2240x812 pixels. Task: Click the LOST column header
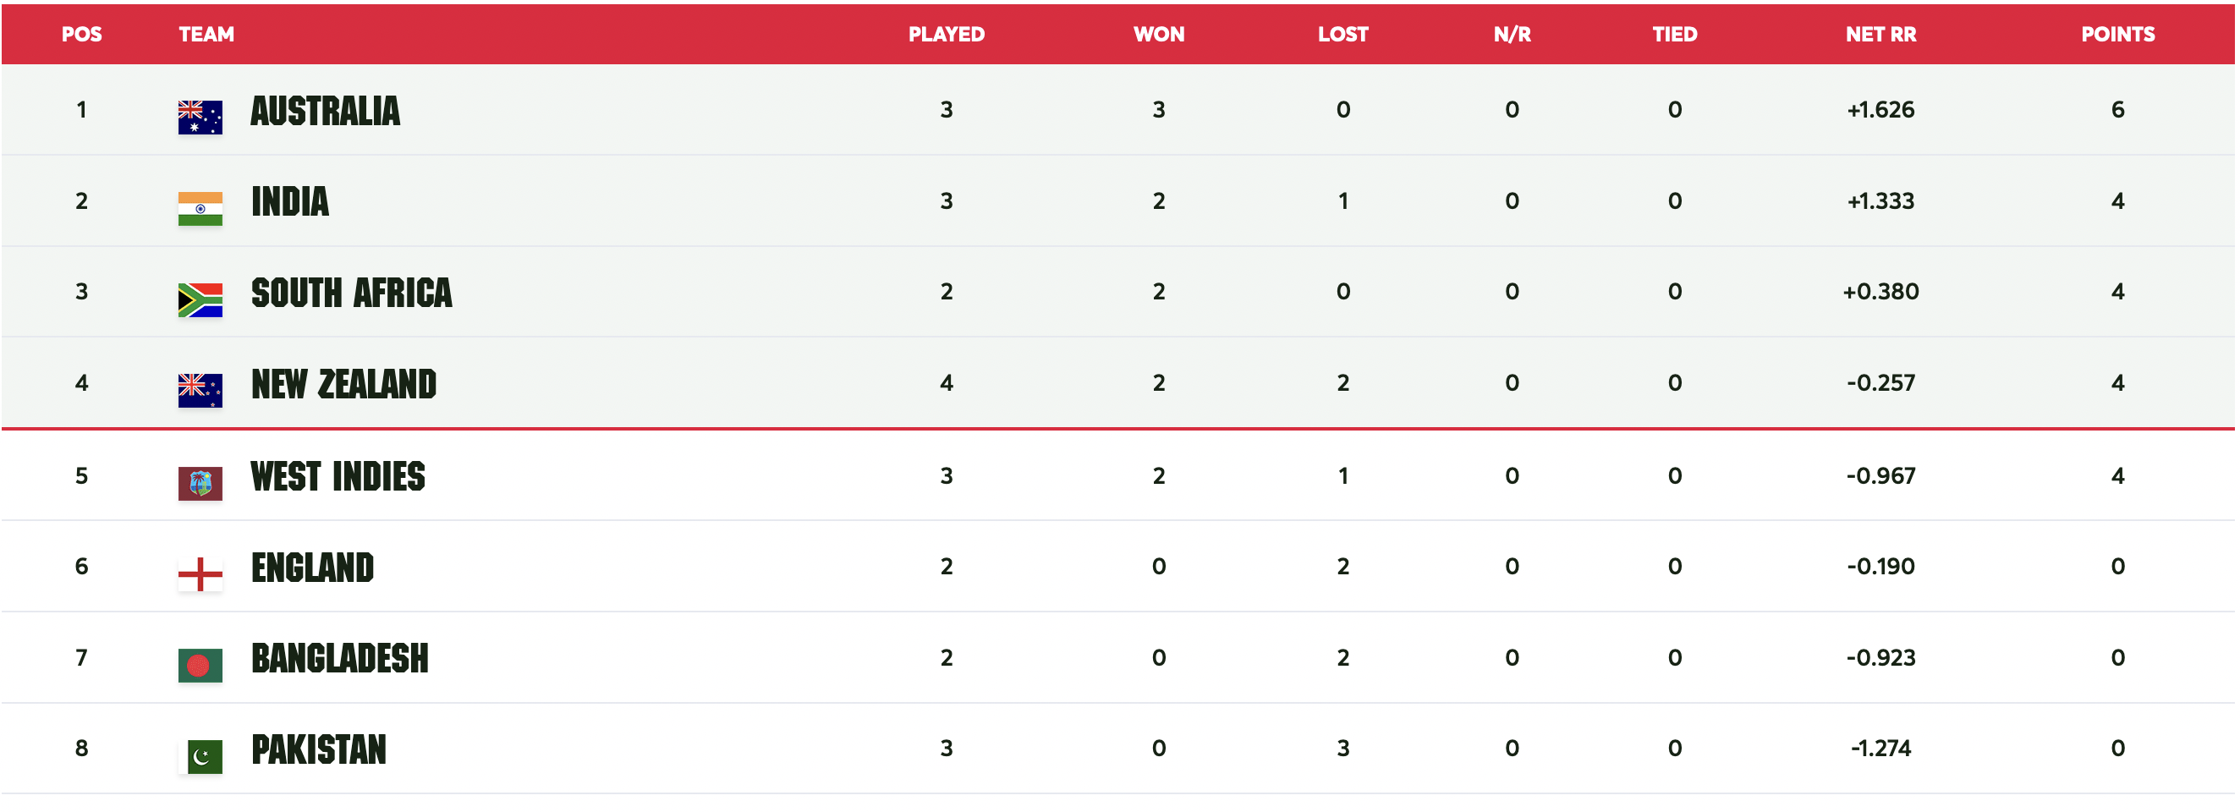[x=1342, y=35]
